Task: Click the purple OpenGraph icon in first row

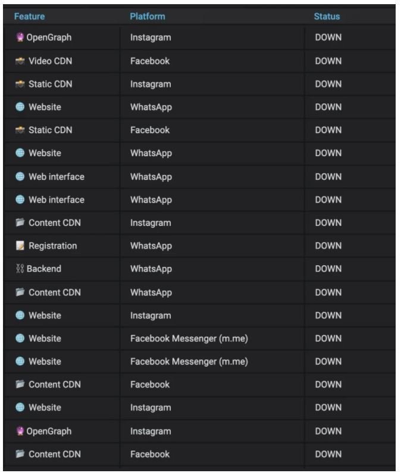Action: tap(20, 37)
